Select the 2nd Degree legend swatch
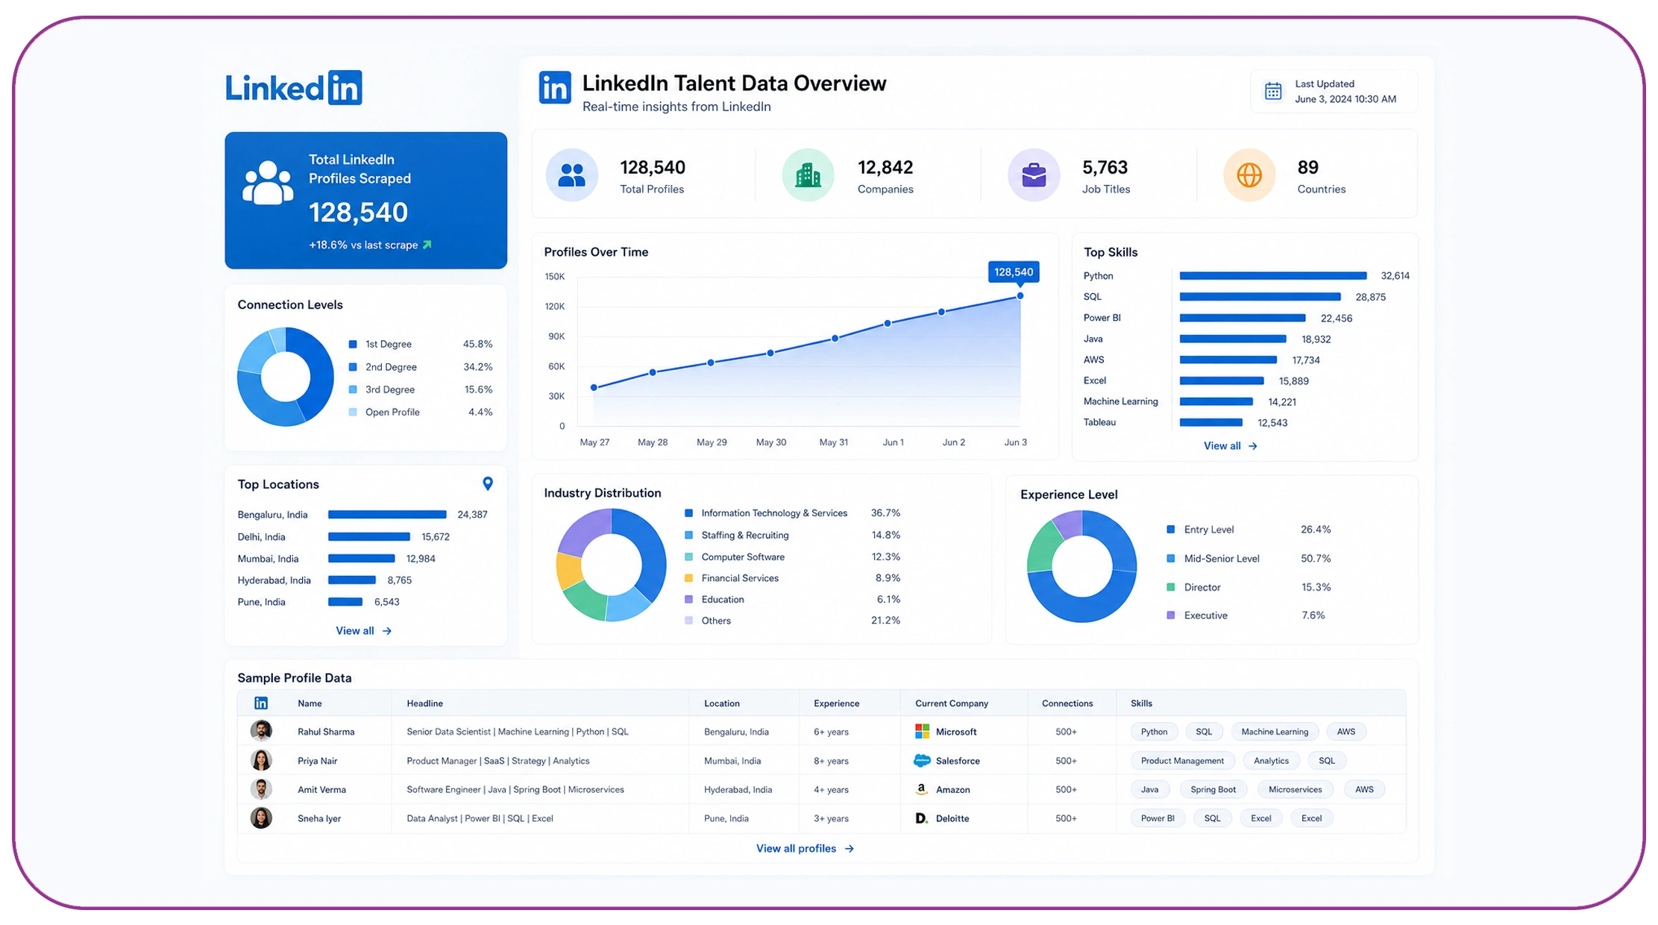Viewport: 1658px width, 925px height. click(353, 367)
